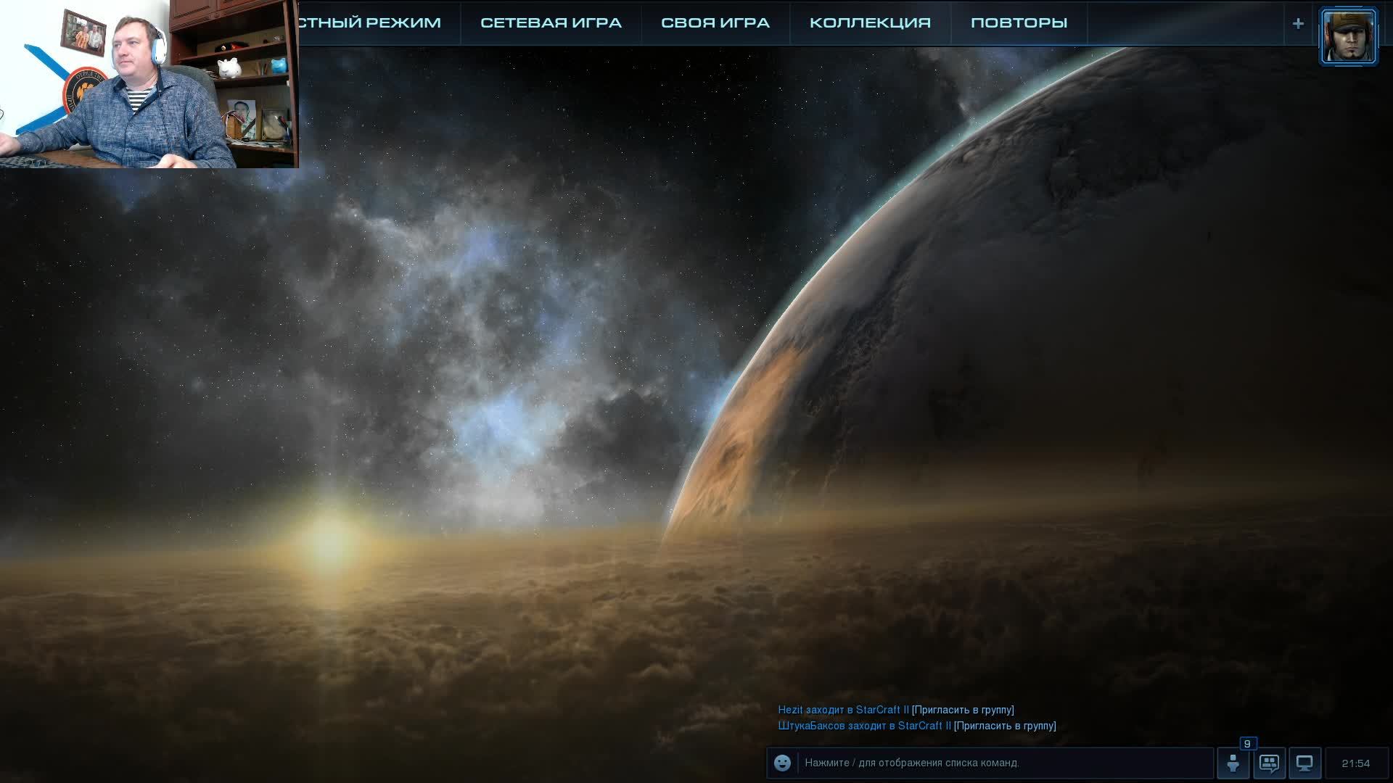Click the monitor system menu icon
The width and height of the screenshot is (1393, 783).
[1304, 763]
